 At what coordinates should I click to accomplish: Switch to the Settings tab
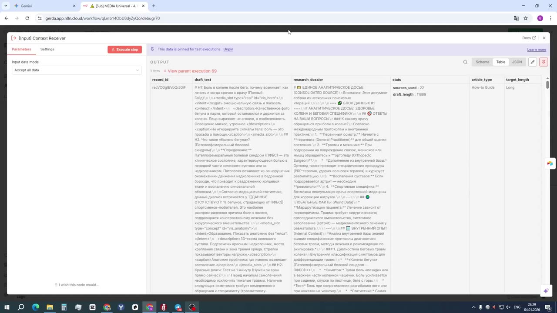pyautogui.click(x=47, y=49)
